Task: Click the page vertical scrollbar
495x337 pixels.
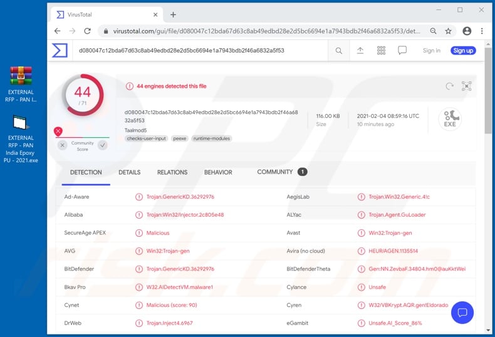Action: click(x=488, y=90)
